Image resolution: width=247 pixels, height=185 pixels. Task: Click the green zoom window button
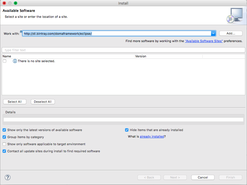[x=16, y=3]
